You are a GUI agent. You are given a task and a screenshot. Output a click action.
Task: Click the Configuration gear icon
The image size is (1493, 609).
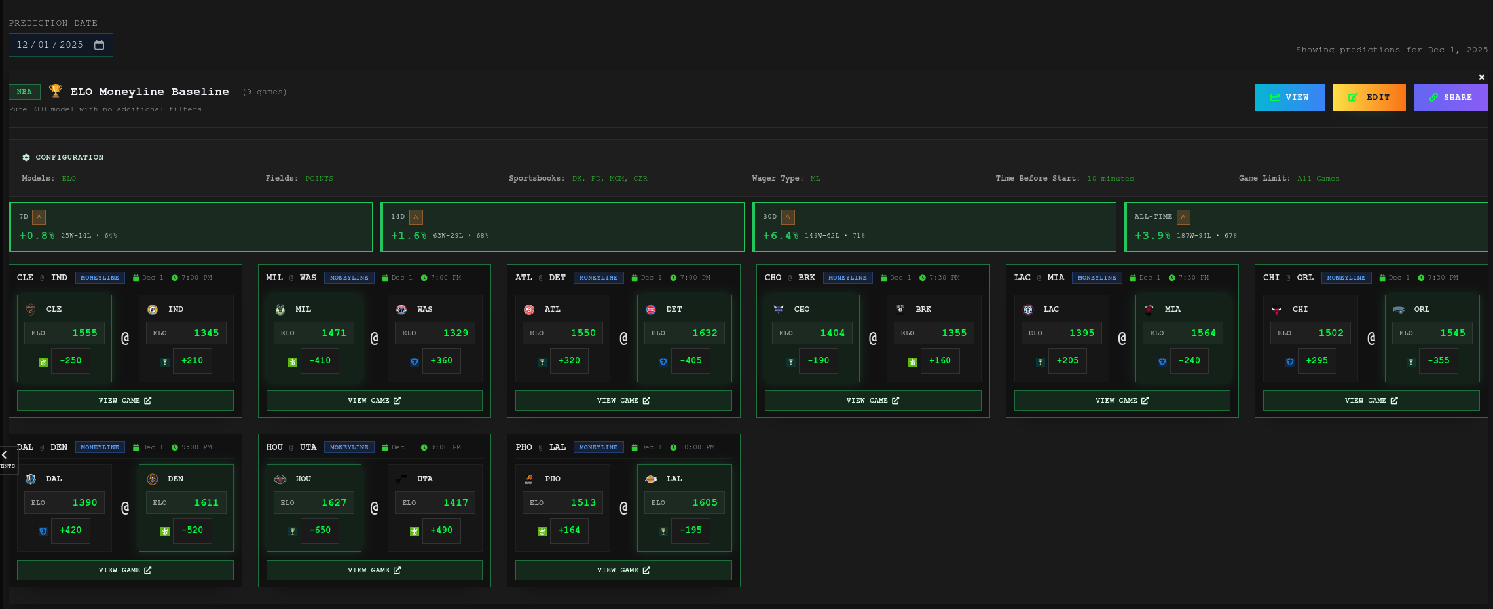pos(26,158)
